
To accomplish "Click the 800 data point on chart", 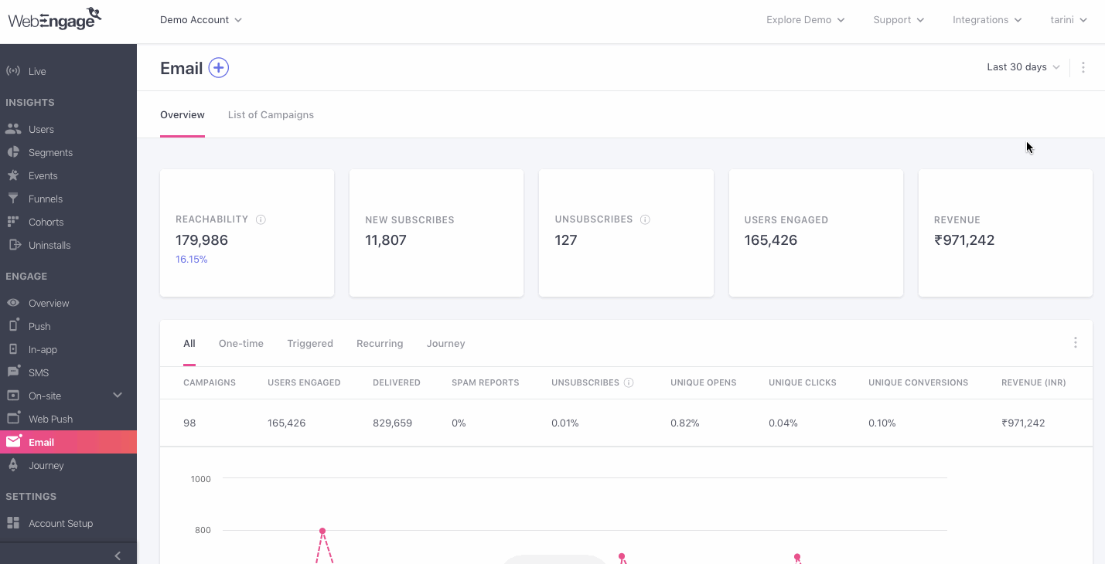I will [x=322, y=531].
